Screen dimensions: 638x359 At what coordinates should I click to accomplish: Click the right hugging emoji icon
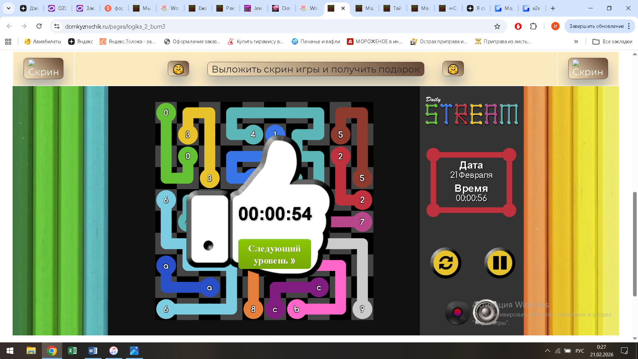click(453, 69)
